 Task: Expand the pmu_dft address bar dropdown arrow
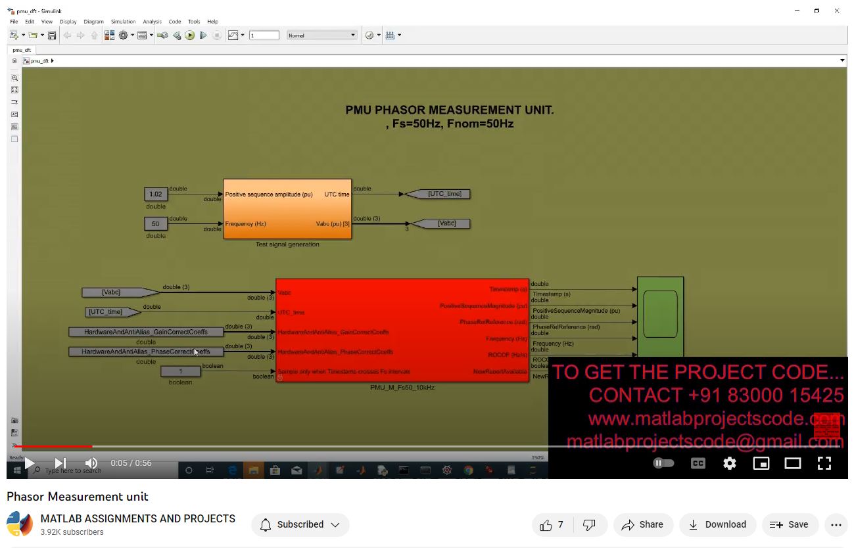point(842,60)
